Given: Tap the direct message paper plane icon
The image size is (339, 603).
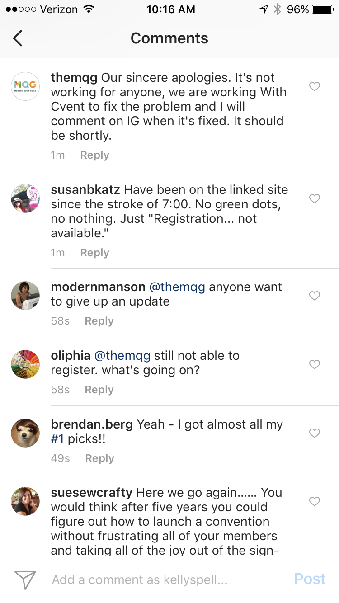Looking at the screenshot, I should pos(25,579).
